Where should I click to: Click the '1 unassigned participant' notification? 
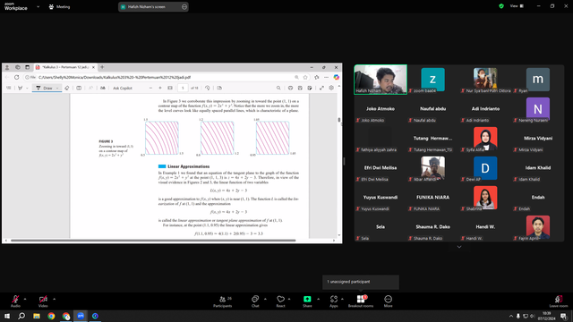click(x=361, y=282)
